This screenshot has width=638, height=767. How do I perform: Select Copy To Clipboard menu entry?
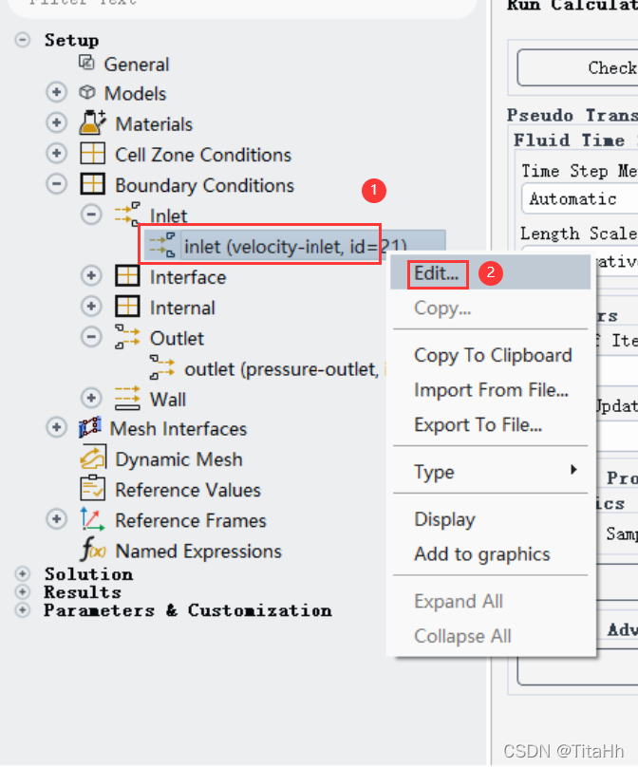pos(493,355)
